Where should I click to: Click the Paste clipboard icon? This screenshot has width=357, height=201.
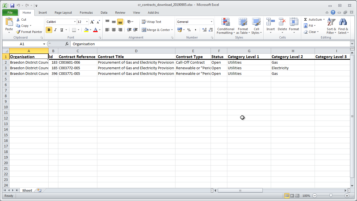(9, 22)
